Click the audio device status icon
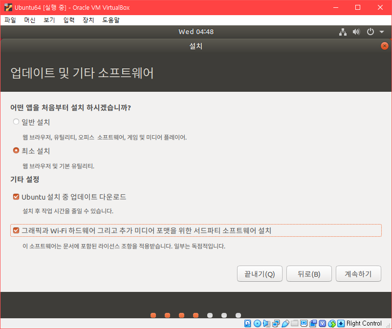Screen dimensions: 392x329 coord(266,323)
